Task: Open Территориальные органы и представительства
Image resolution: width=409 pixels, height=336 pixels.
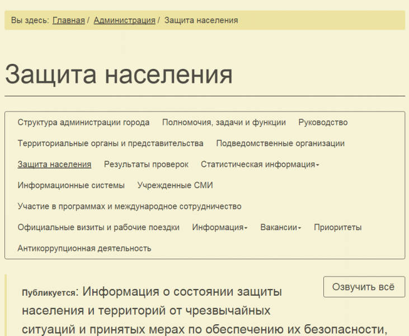Action: click(x=110, y=143)
